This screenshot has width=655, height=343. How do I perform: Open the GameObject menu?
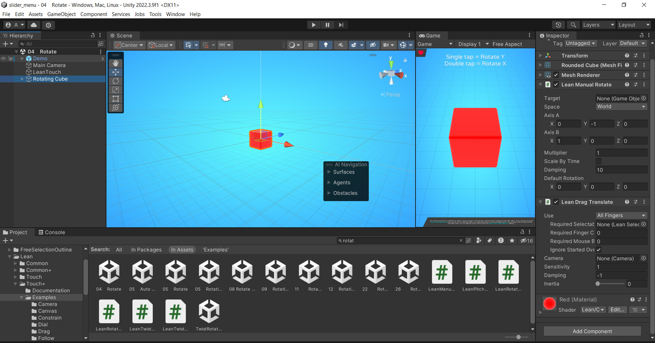(x=61, y=14)
